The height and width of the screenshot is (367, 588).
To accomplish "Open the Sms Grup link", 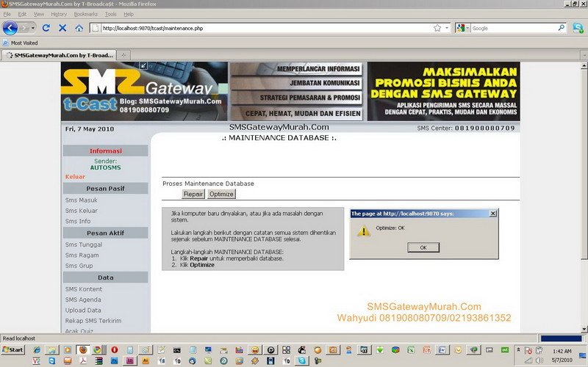I will pos(79,266).
